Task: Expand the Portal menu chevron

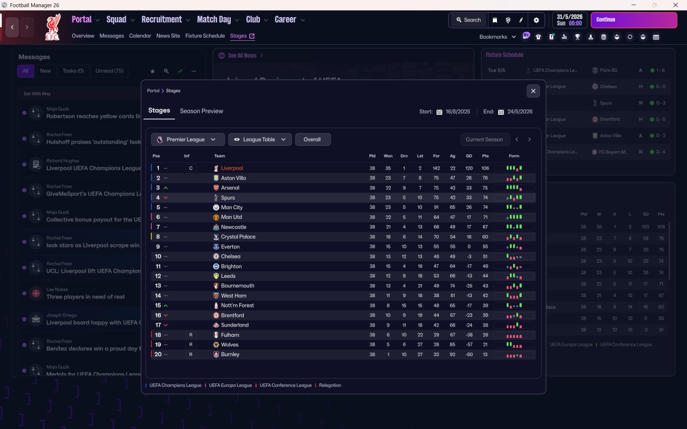Action: tap(97, 20)
